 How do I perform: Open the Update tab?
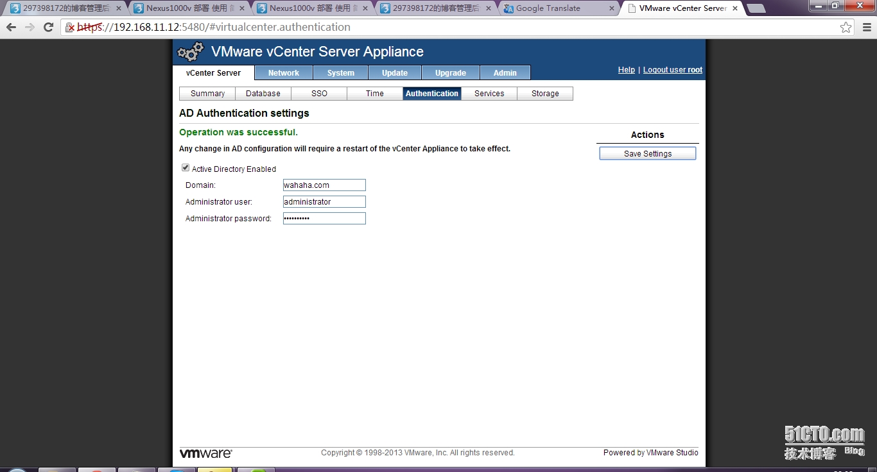(395, 73)
